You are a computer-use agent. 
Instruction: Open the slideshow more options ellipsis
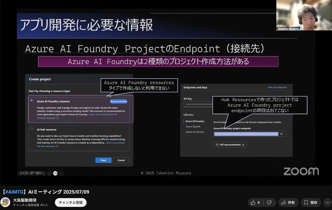[x=61, y=173]
